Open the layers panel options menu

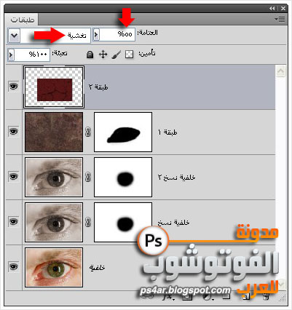coord(280,20)
